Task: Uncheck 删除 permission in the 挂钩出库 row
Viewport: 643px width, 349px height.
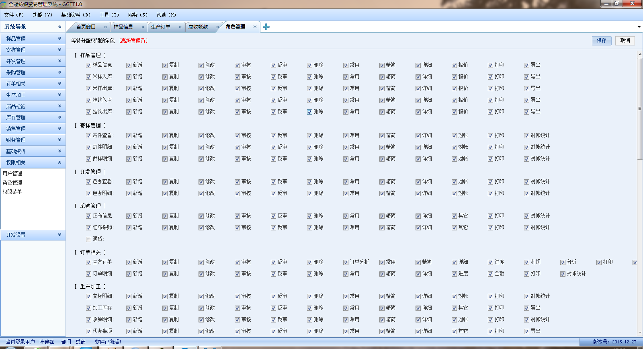Action: tap(309, 112)
